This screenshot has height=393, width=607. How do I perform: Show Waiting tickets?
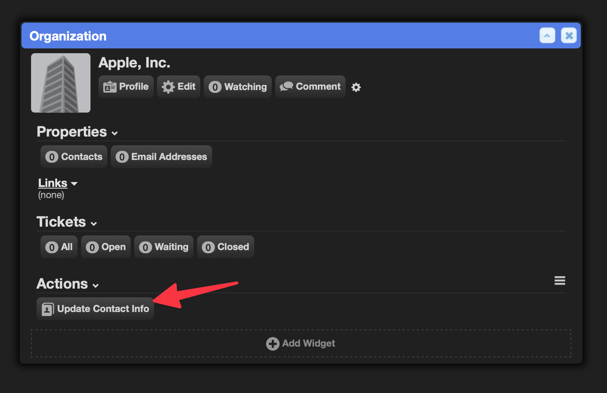164,247
